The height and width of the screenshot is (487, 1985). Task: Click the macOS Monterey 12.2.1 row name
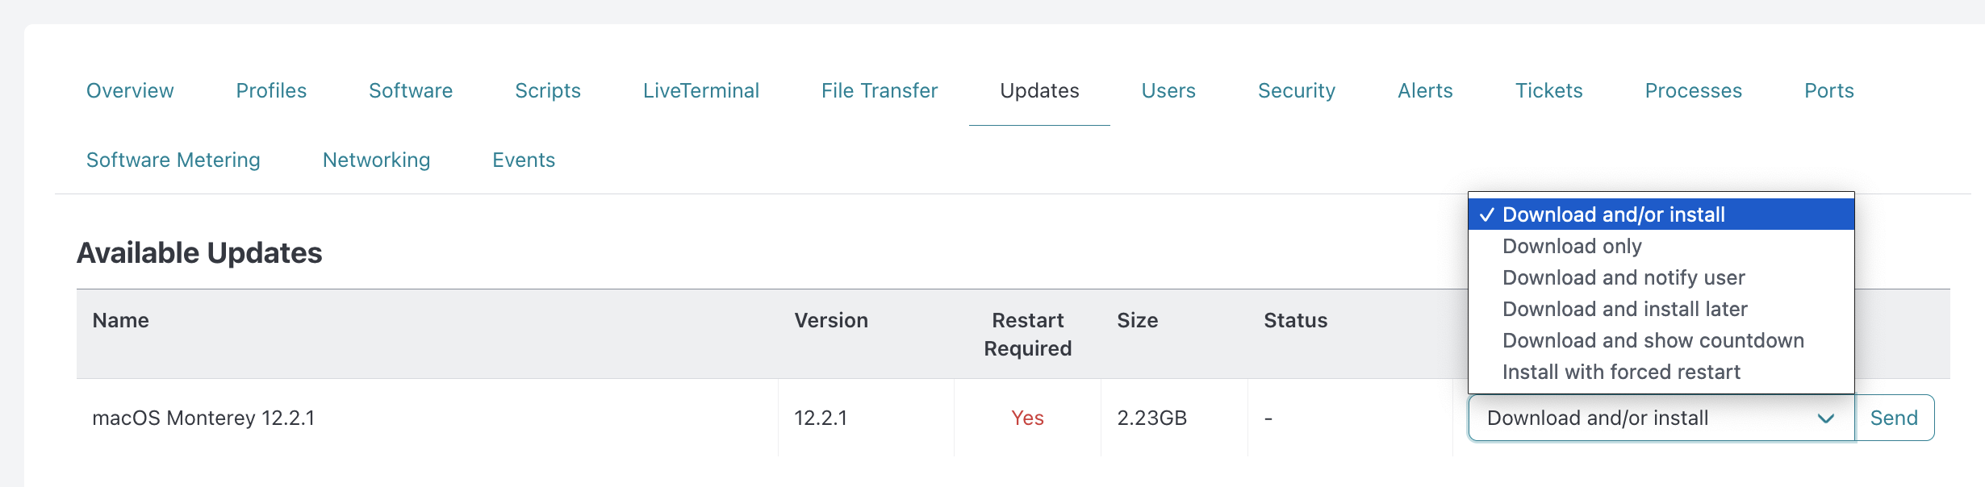pyautogui.click(x=203, y=418)
